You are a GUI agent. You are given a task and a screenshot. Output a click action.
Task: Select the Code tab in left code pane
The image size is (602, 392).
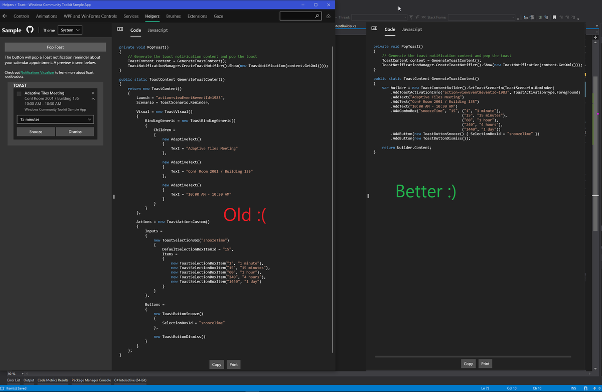(x=135, y=30)
